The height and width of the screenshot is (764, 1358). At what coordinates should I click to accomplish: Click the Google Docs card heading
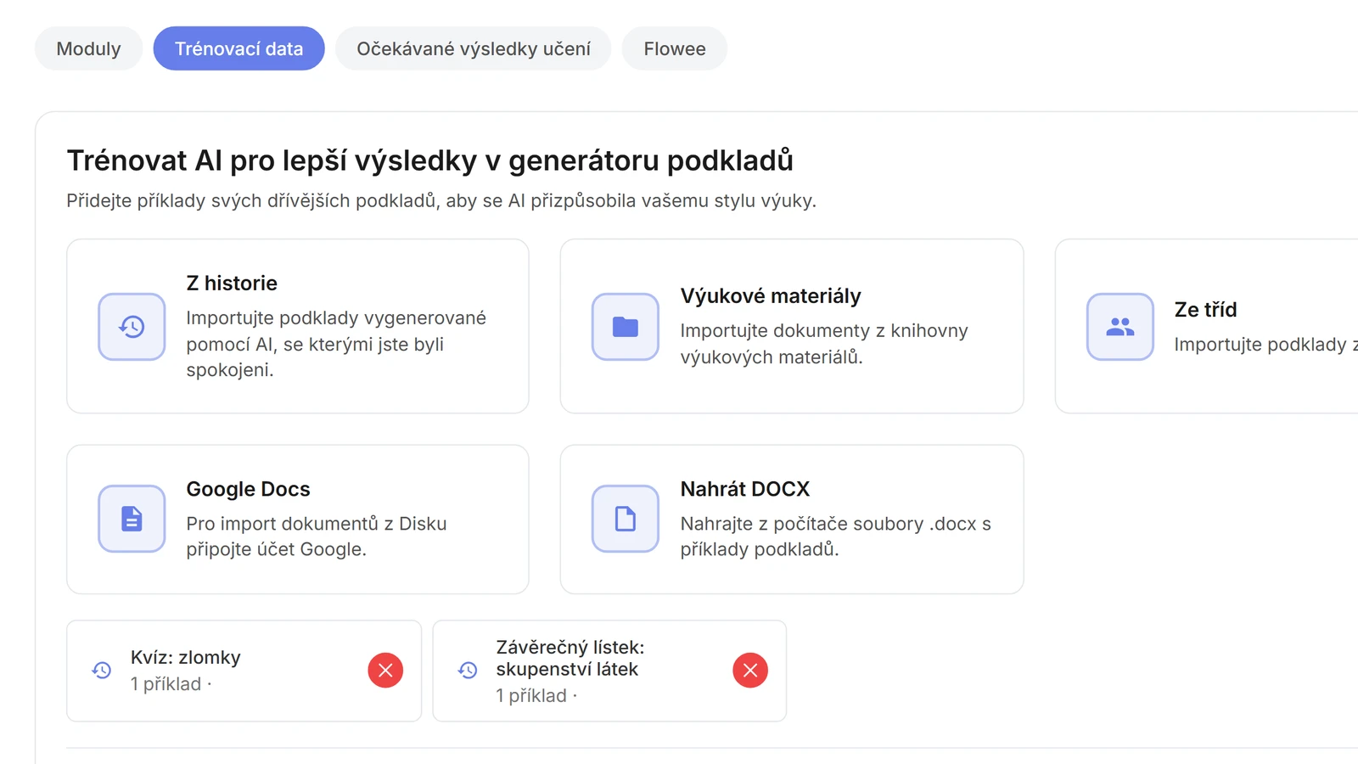point(248,489)
